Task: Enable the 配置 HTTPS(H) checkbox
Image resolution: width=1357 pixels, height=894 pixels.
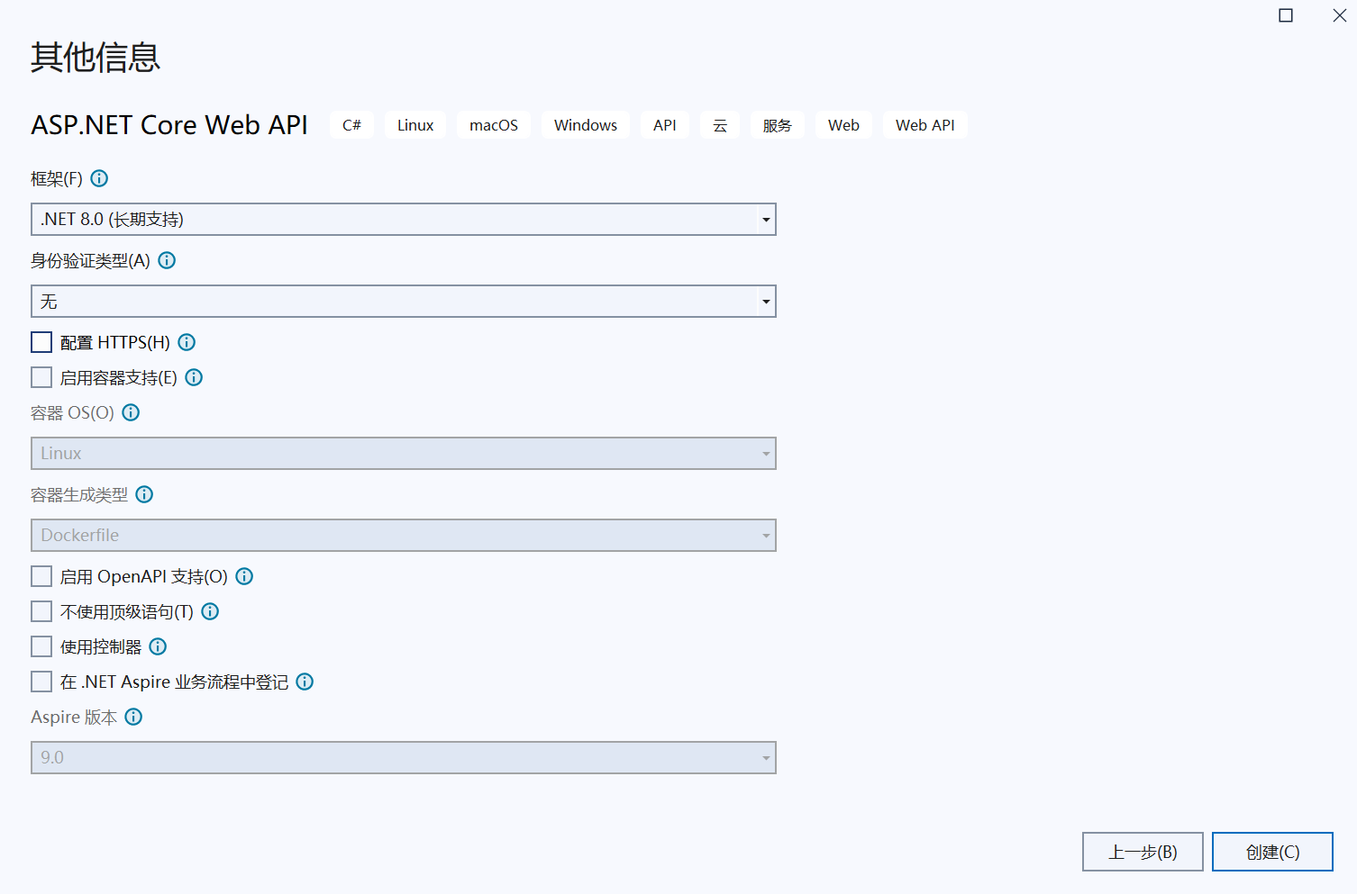Action: tap(41, 342)
